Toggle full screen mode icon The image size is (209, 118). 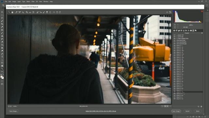pyautogui.click(x=170, y=12)
